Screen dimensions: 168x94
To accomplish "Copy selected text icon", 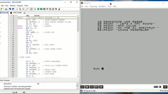I will 20,9.
